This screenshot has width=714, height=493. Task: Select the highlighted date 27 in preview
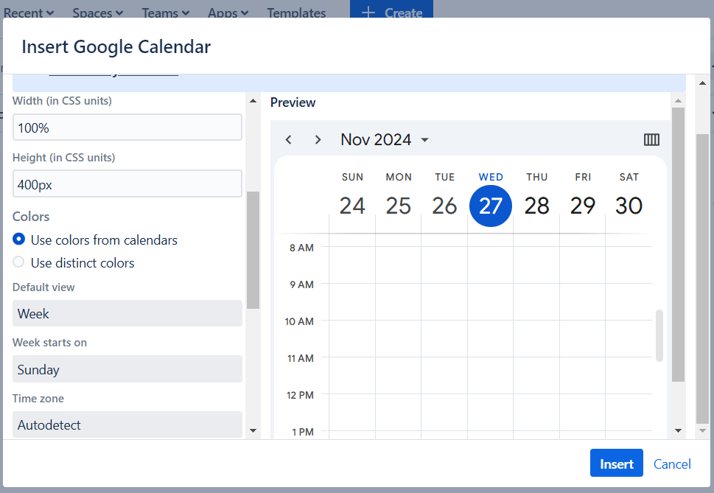[x=490, y=206]
